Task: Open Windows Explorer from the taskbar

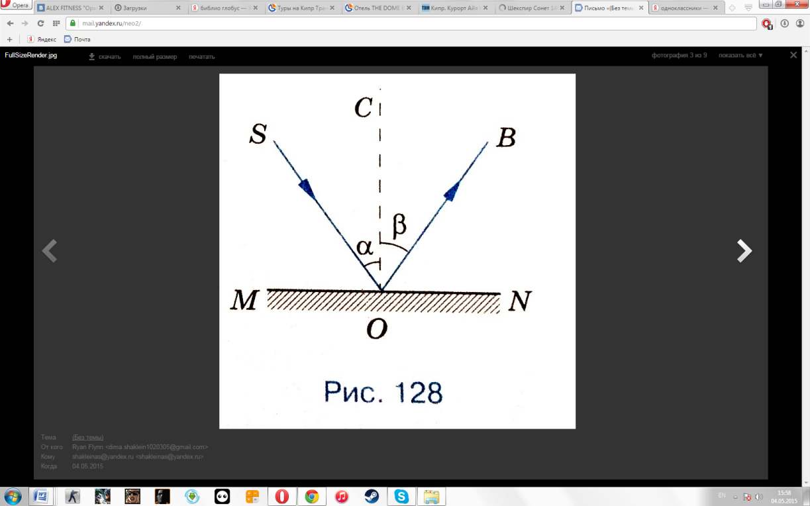Action: tap(431, 496)
